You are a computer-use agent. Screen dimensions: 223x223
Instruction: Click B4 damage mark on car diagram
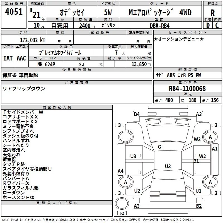point(137,114)
